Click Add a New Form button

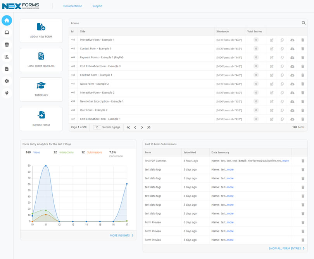41,31
